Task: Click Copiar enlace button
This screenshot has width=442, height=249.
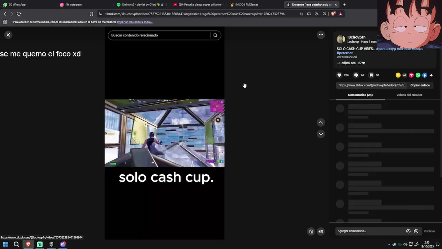Action: pos(420,85)
